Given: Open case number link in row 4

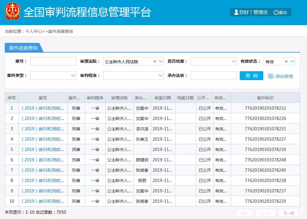Looking at the screenshot, I should click(43, 139).
